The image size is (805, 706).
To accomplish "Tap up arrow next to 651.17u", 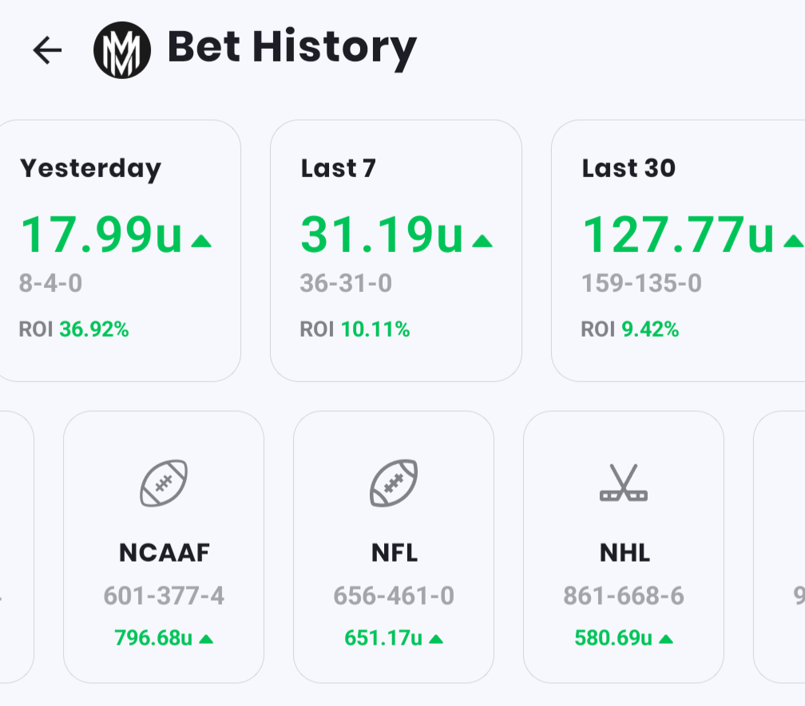I will coord(436,638).
